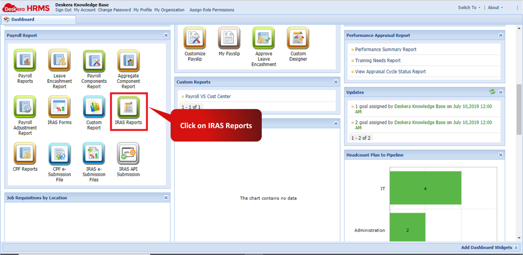Click the IRAS Forms icon
The height and width of the screenshot is (255, 523).
click(x=59, y=106)
